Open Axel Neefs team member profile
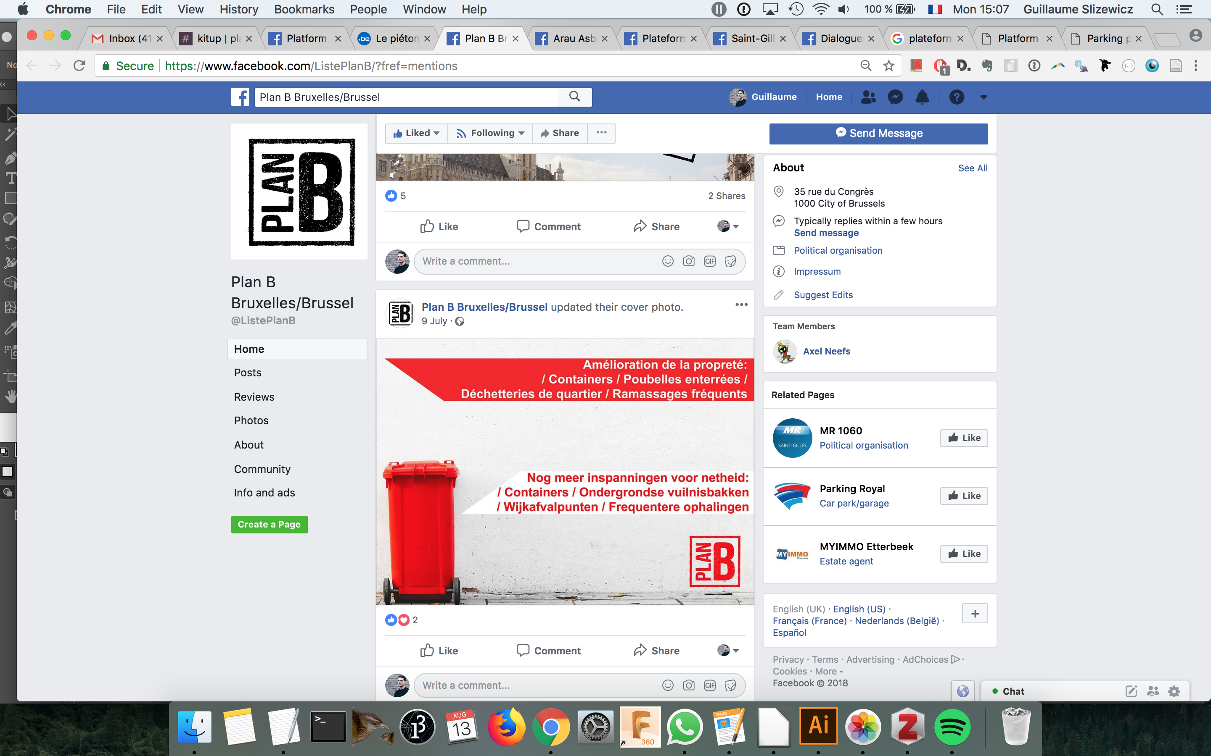Viewport: 1211px width, 756px height. [826, 351]
